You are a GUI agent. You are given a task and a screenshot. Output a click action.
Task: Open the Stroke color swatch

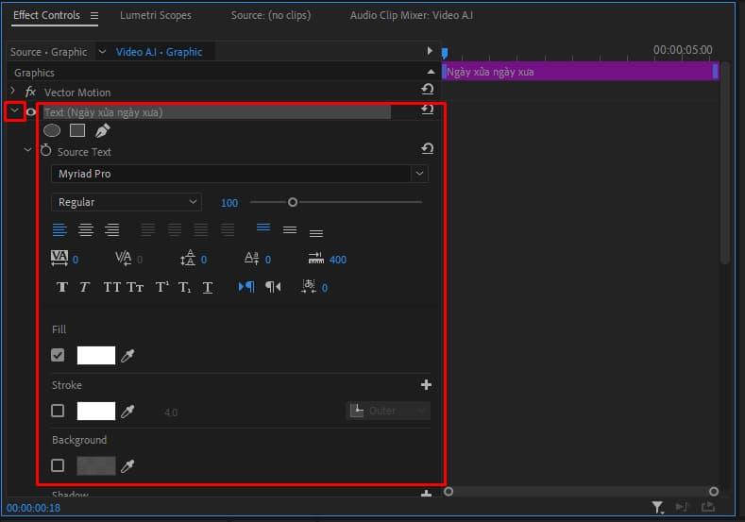click(x=96, y=411)
